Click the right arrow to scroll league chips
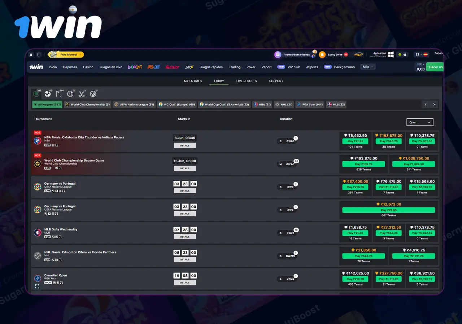The width and height of the screenshot is (462, 324). point(434,104)
